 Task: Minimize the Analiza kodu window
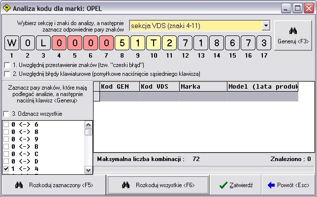coord(285,8)
